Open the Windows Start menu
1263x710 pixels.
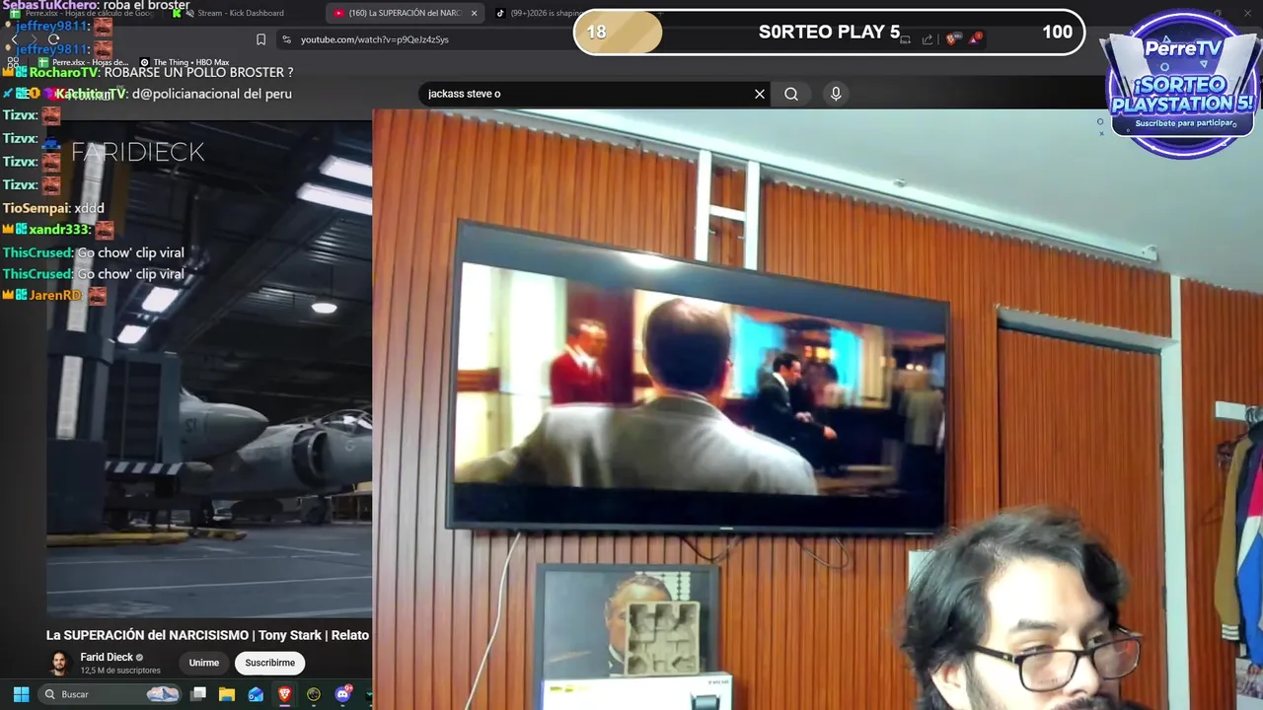pyautogui.click(x=21, y=694)
